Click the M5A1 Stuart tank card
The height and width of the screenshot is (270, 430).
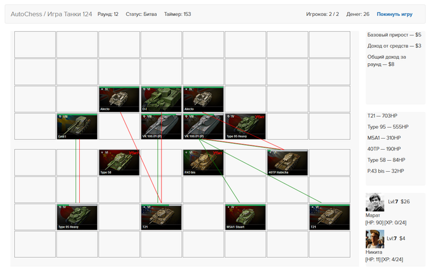coord(246,217)
